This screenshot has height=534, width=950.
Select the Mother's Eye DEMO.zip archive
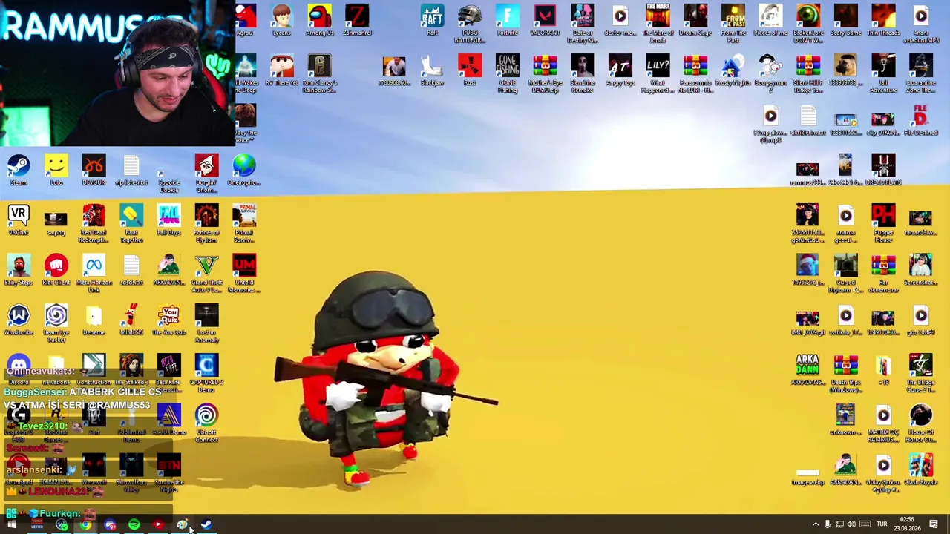click(x=545, y=73)
